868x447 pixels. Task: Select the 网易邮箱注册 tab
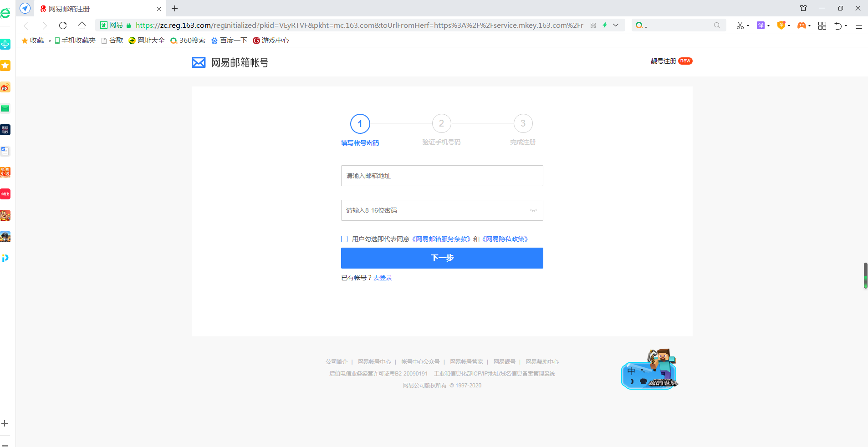[x=101, y=9]
